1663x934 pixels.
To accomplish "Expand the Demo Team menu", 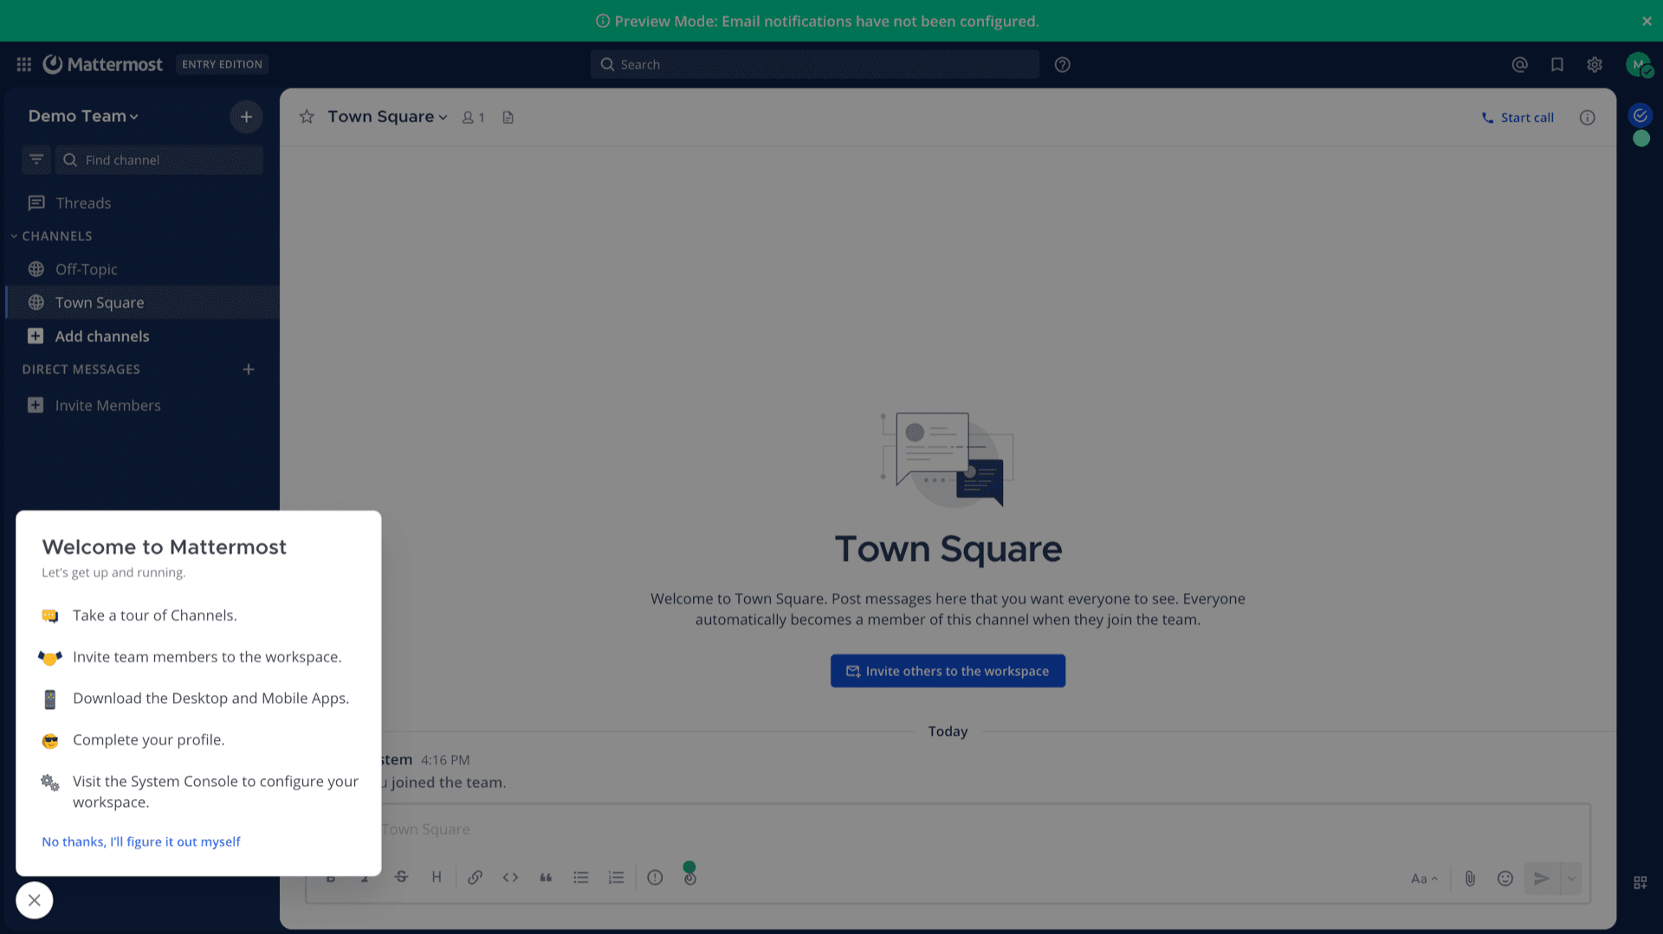I will (83, 116).
